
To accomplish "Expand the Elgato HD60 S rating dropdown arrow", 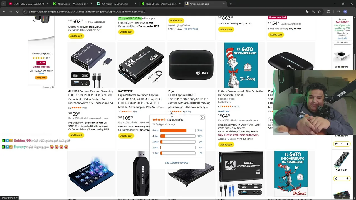I will point(182,112).
